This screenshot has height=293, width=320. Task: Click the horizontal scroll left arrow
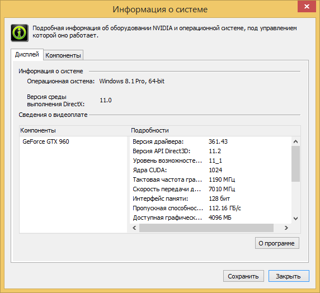pyautogui.click(x=134, y=228)
